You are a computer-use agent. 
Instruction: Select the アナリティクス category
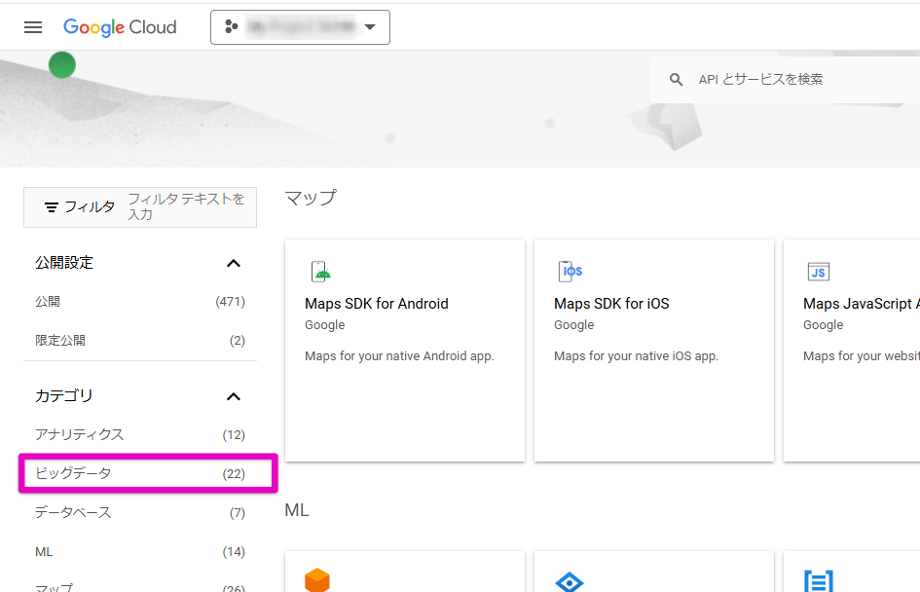[x=139, y=435]
